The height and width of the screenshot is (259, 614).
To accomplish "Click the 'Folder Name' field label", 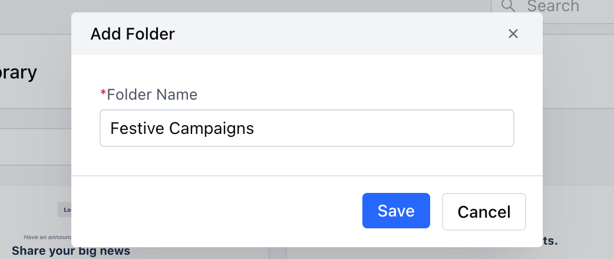I will (x=152, y=94).
